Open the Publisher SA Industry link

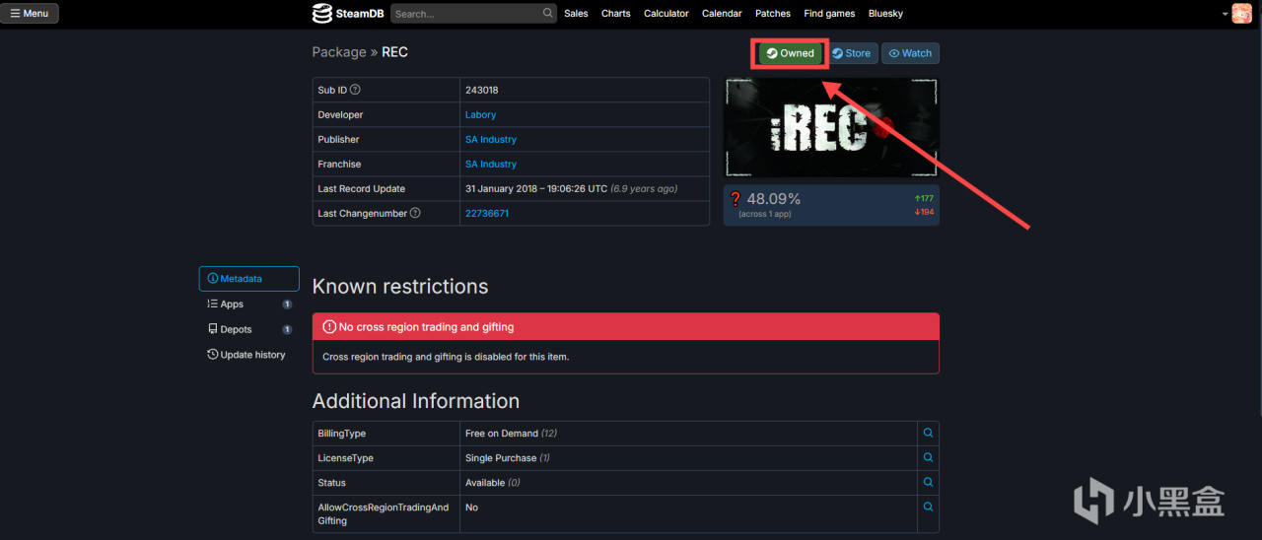pyautogui.click(x=491, y=139)
